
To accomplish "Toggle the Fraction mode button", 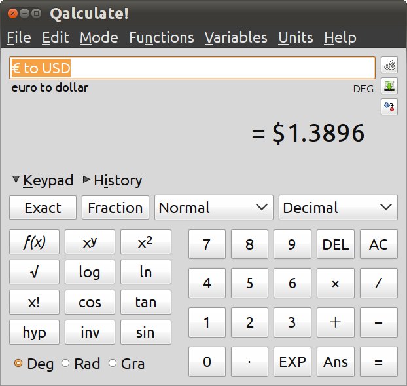I will (115, 208).
